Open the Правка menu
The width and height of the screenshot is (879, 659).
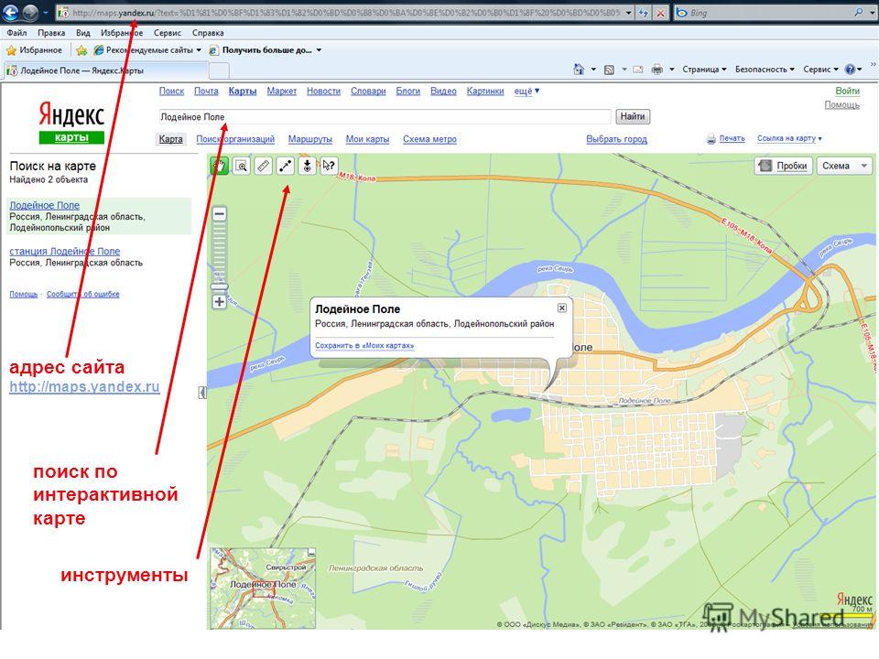tap(51, 33)
